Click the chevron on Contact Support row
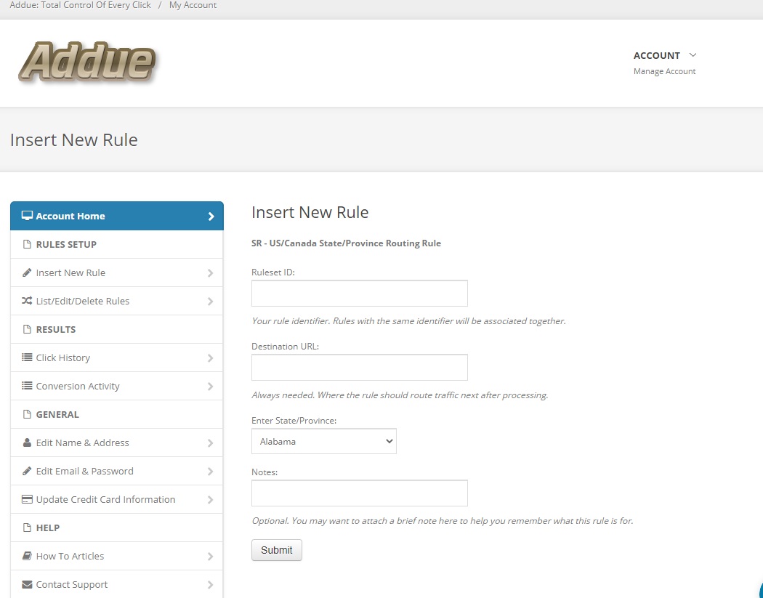The image size is (763, 598). (210, 585)
